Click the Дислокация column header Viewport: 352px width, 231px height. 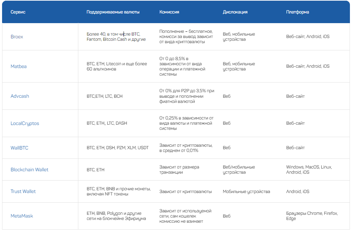[x=235, y=12]
